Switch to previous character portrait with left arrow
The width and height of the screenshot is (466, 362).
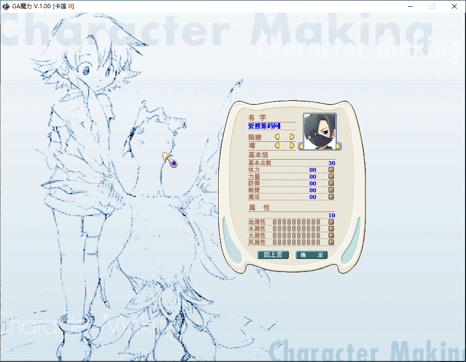301,146
